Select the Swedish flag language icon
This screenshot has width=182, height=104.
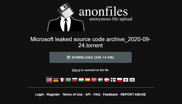point(100,80)
